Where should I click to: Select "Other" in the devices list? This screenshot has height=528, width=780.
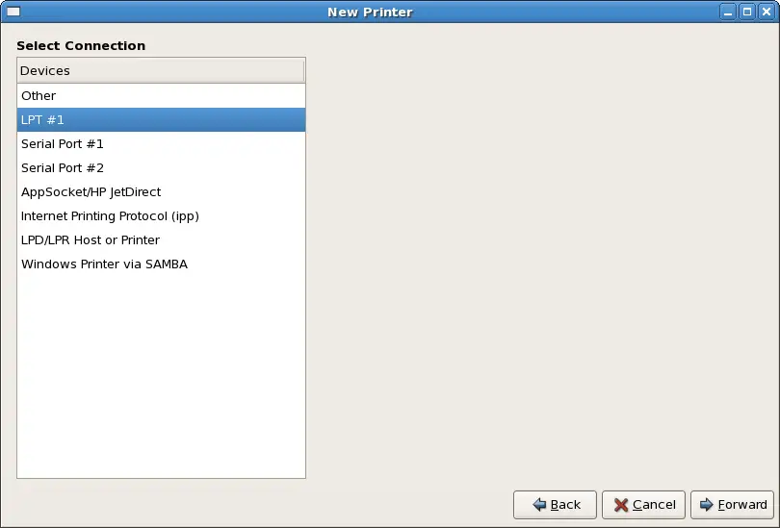coord(39,96)
